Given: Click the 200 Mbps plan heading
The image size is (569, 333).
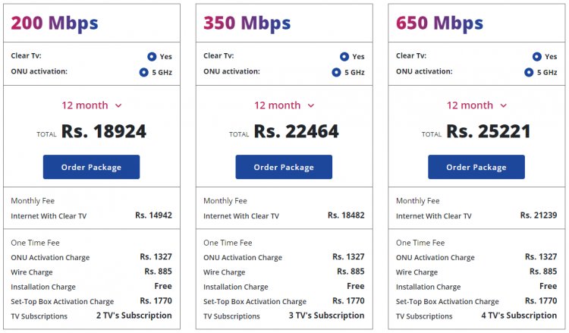Looking at the screenshot, I should point(55,24).
